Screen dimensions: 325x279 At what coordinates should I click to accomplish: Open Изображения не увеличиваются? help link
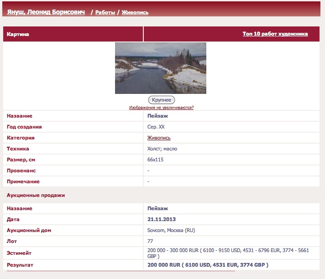tap(161, 108)
